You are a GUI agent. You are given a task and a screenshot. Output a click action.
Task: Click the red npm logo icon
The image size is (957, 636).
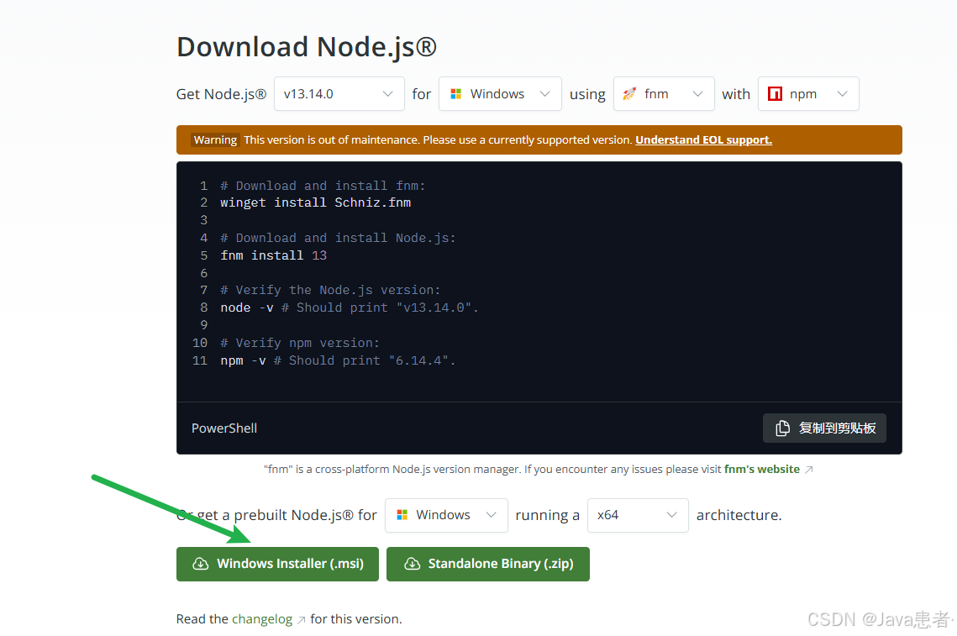pyautogui.click(x=776, y=94)
